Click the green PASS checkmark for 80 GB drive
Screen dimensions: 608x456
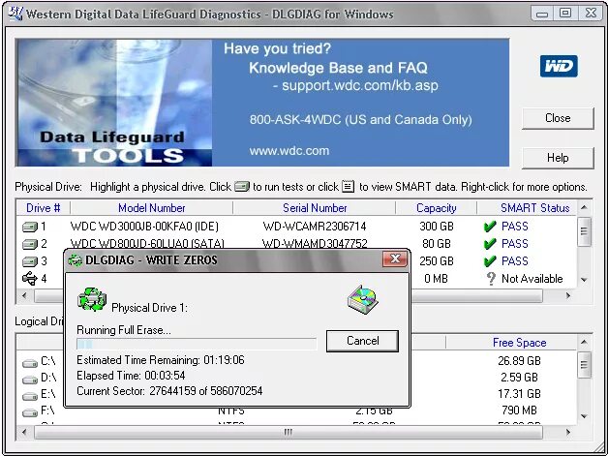click(x=490, y=244)
